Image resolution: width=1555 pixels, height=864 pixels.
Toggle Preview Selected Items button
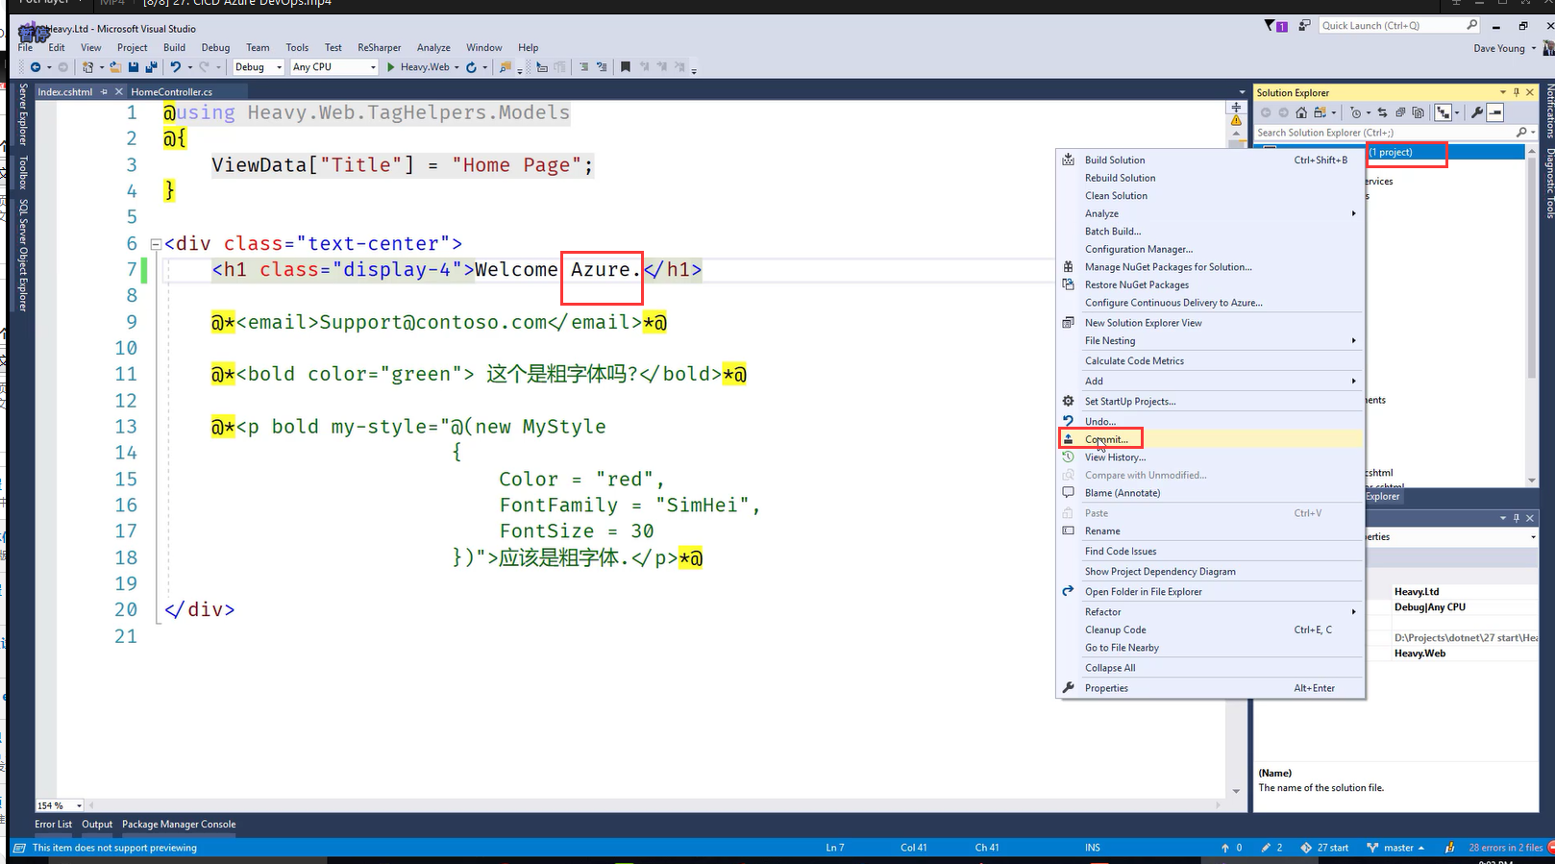pos(1495,112)
